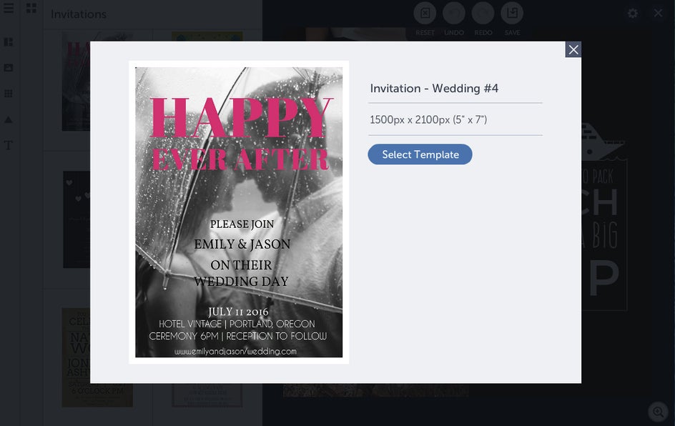Click the Save icon in top toolbar
The image size is (675, 426).
click(512, 13)
